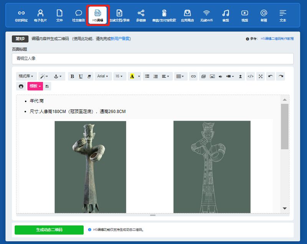Click the eraser clear-format icon
Viewport: 307px width, 244px height.
pyautogui.click(x=89, y=76)
